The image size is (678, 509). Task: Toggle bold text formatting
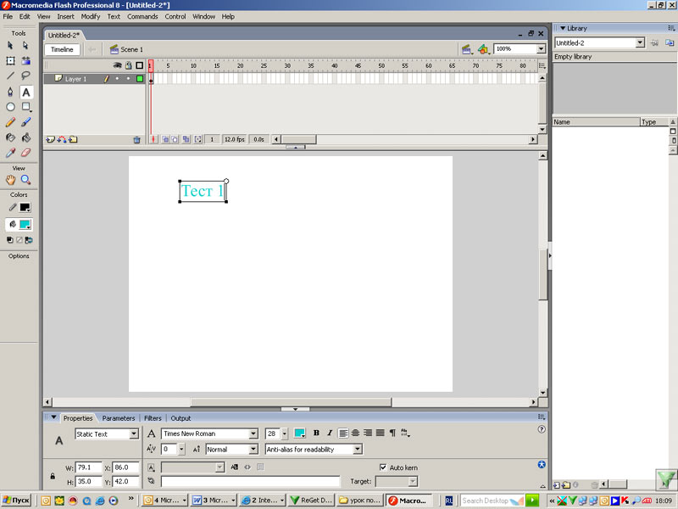317,433
